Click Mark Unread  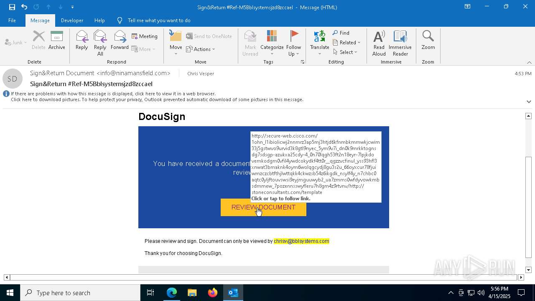tap(250, 43)
